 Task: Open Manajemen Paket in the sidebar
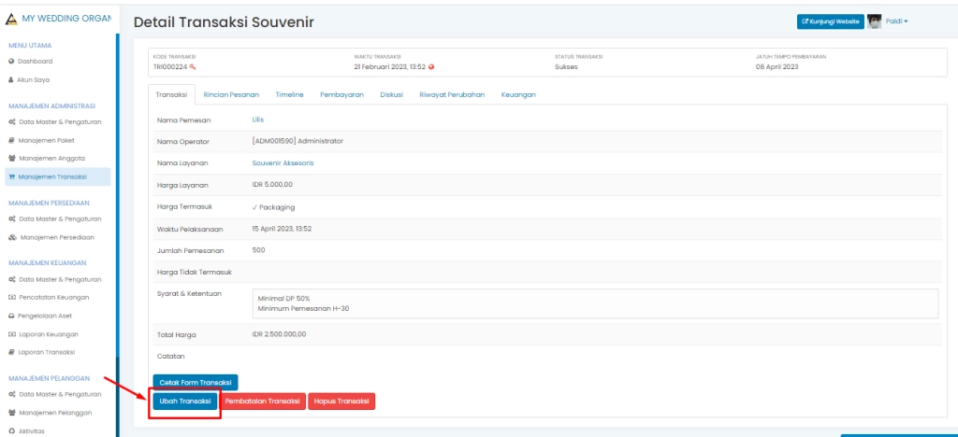pos(47,140)
